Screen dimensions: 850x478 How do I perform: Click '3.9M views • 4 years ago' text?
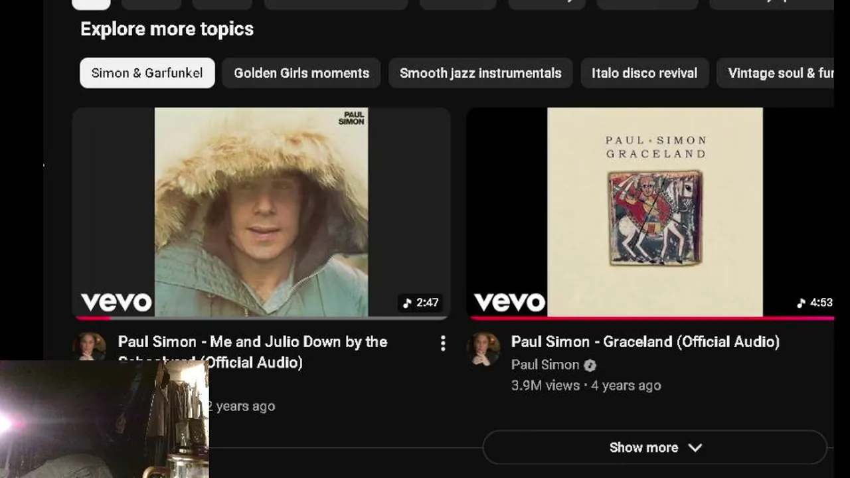coord(586,386)
